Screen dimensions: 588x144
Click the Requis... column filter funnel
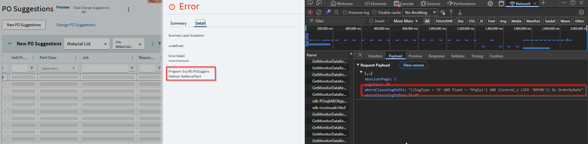[159, 68]
